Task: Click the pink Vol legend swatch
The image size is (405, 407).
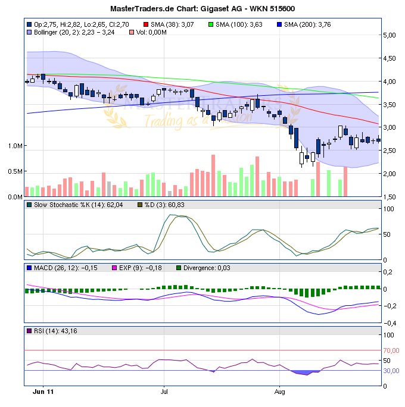Action: pyautogui.click(x=132, y=33)
